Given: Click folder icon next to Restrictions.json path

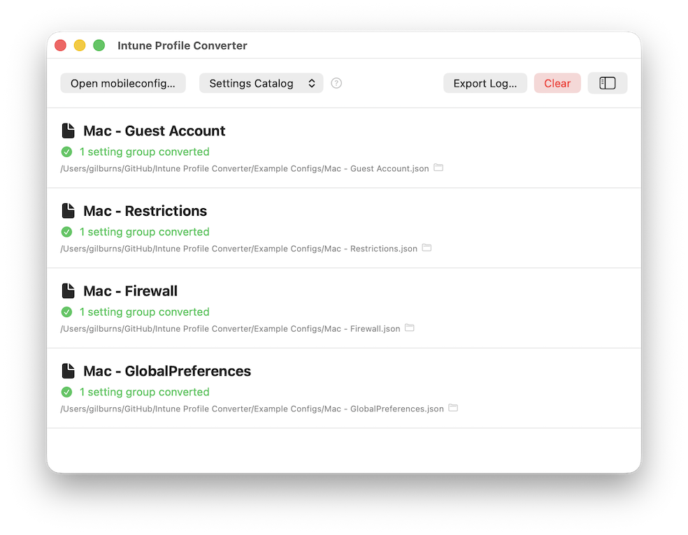Looking at the screenshot, I should point(427,247).
